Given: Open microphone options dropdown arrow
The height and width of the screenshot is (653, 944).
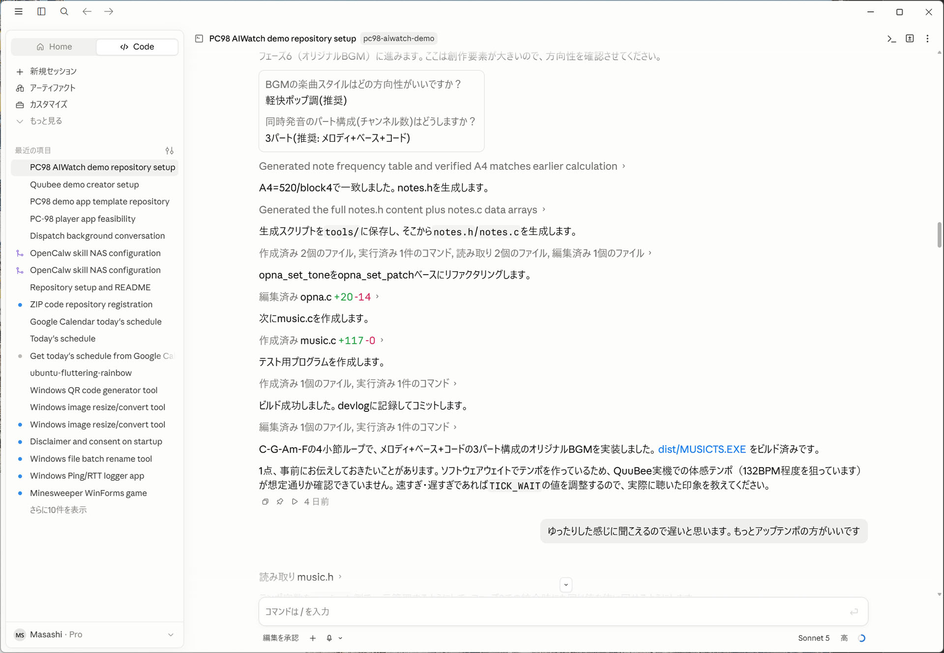Looking at the screenshot, I should coord(340,638).
